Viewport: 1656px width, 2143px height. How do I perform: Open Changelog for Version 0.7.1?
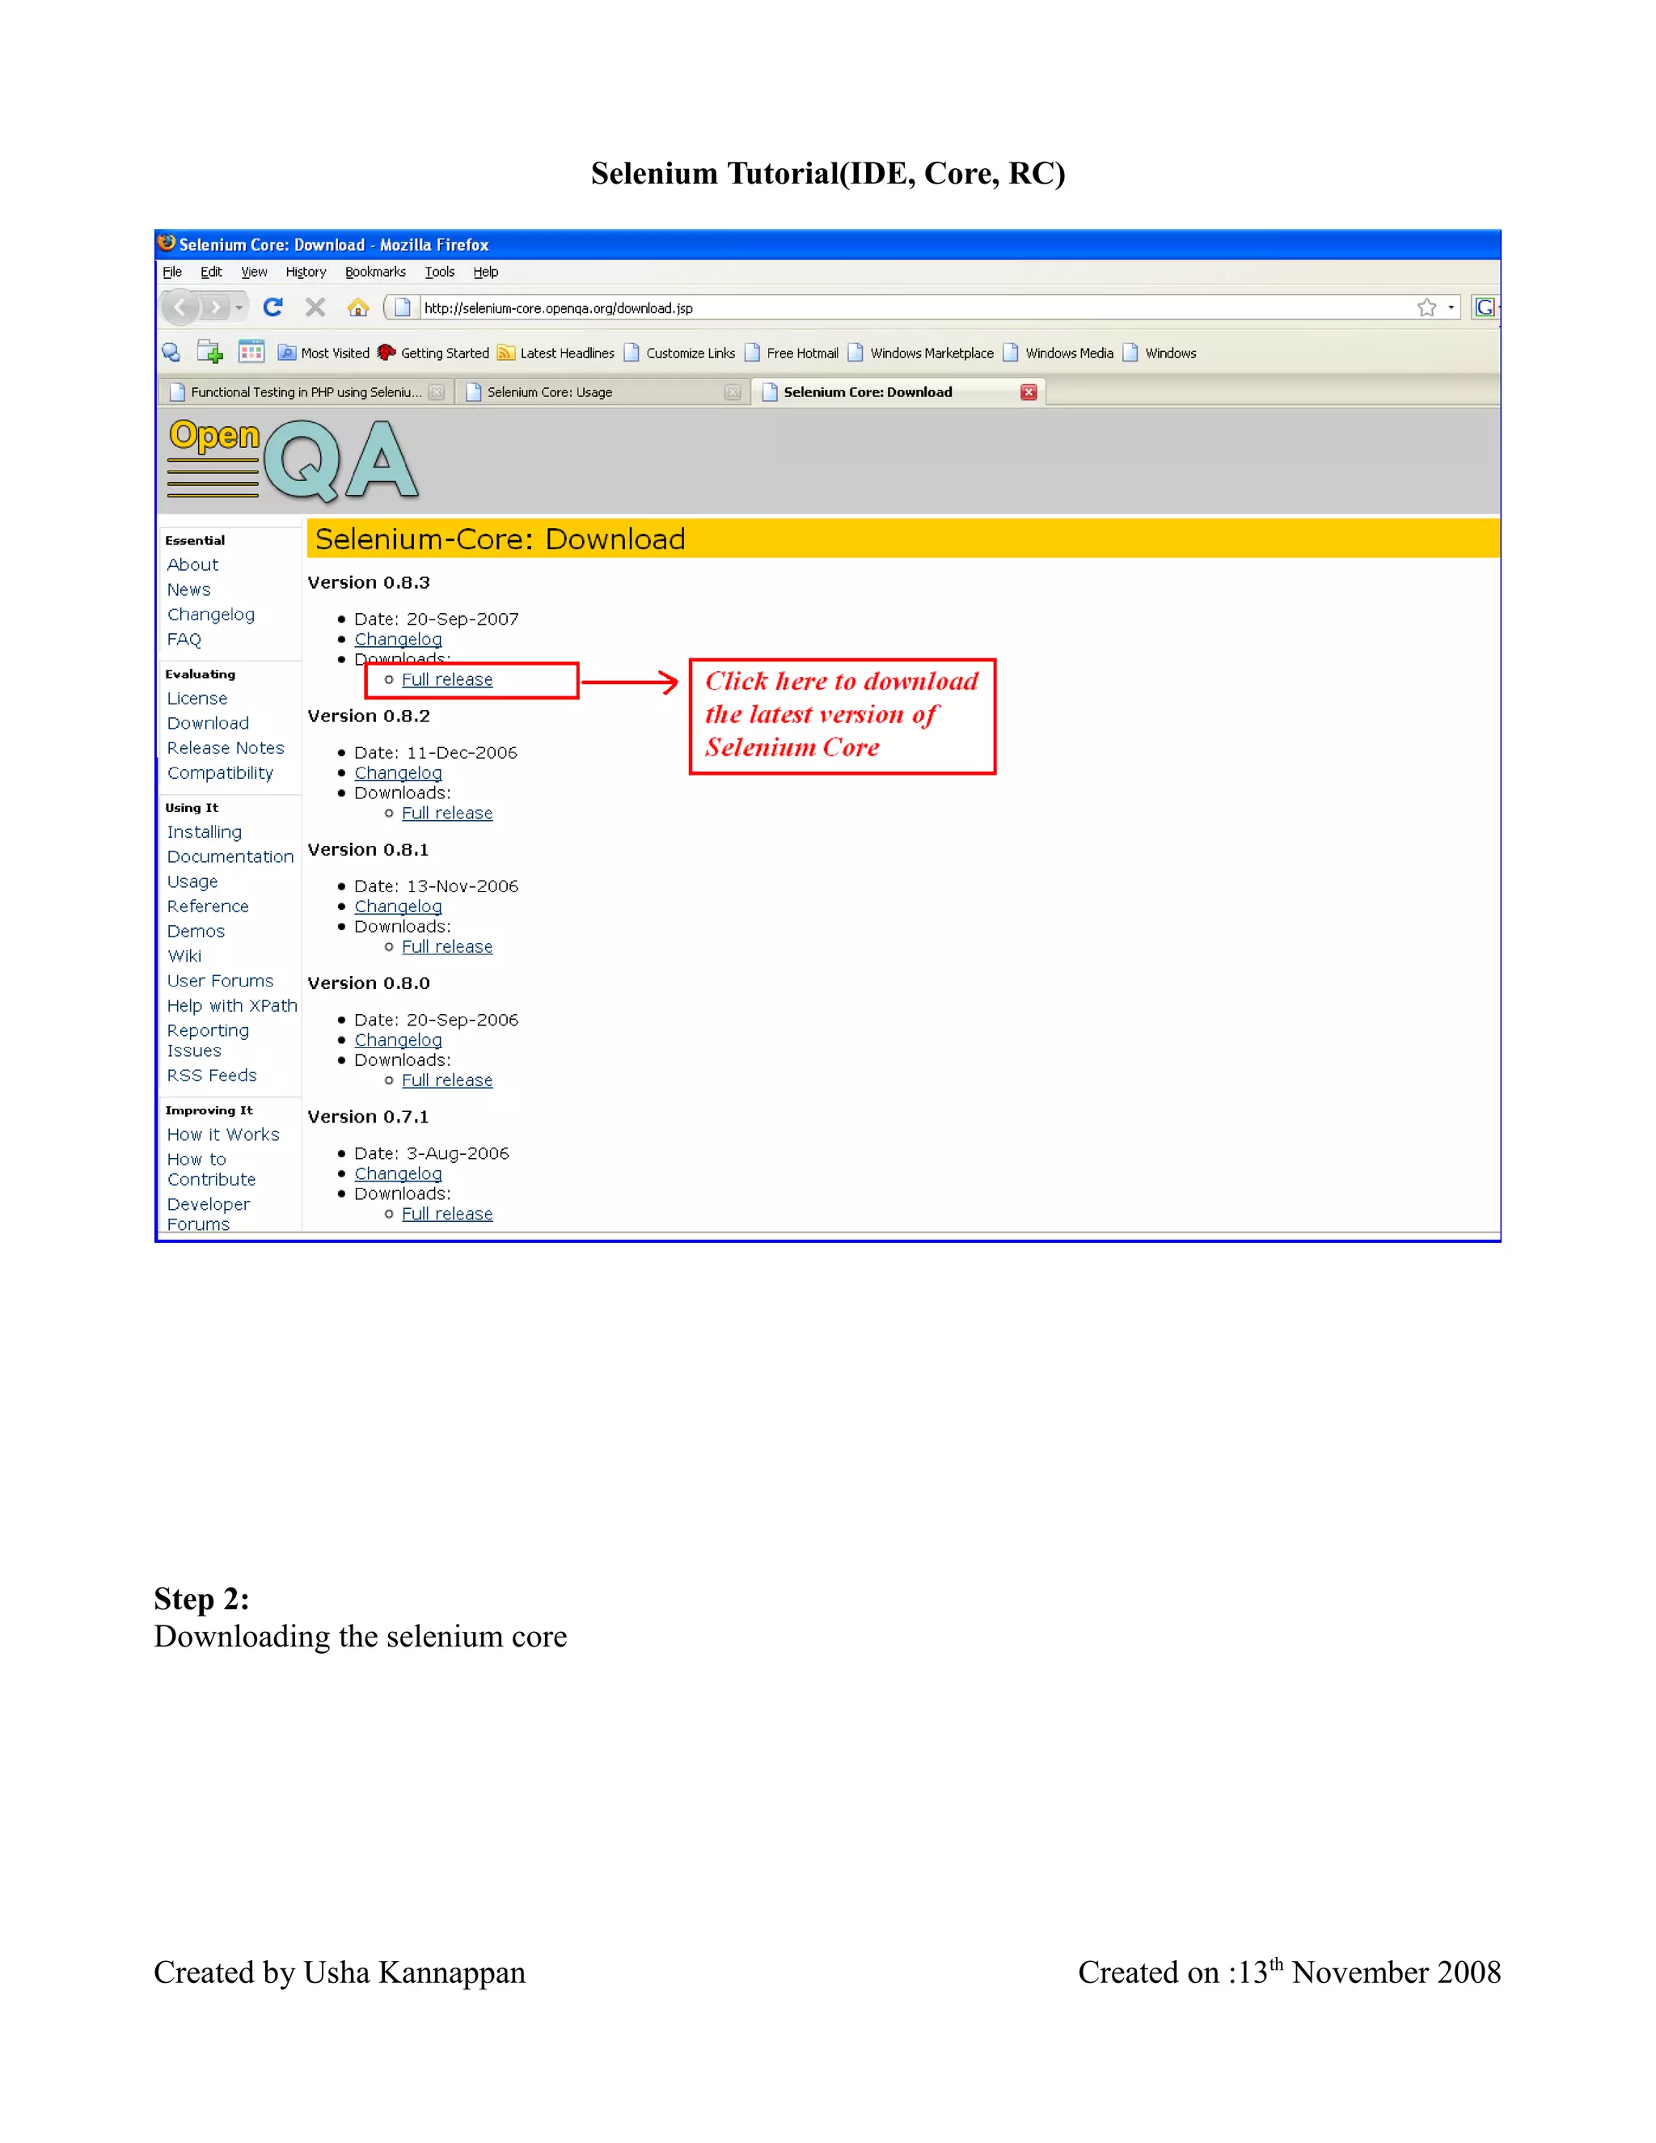click(x=397, y=1173)
